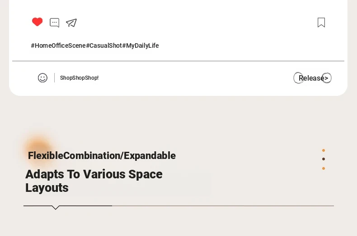The image size is (357, 236).
Task: Focus the ShopShopShop! comment field
Action: pos(79,78)
